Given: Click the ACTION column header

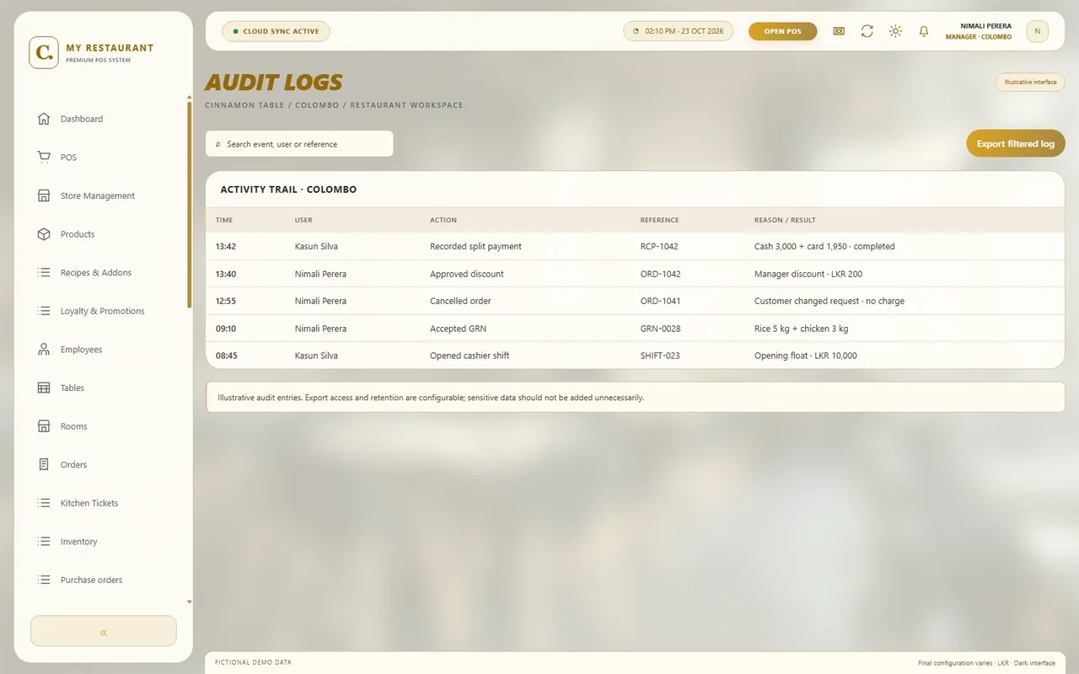Looking at the screenshot, I should coord(443,220).
